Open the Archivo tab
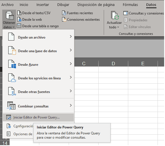The width and height of the screenshot is (165, 146). point(7,5)
